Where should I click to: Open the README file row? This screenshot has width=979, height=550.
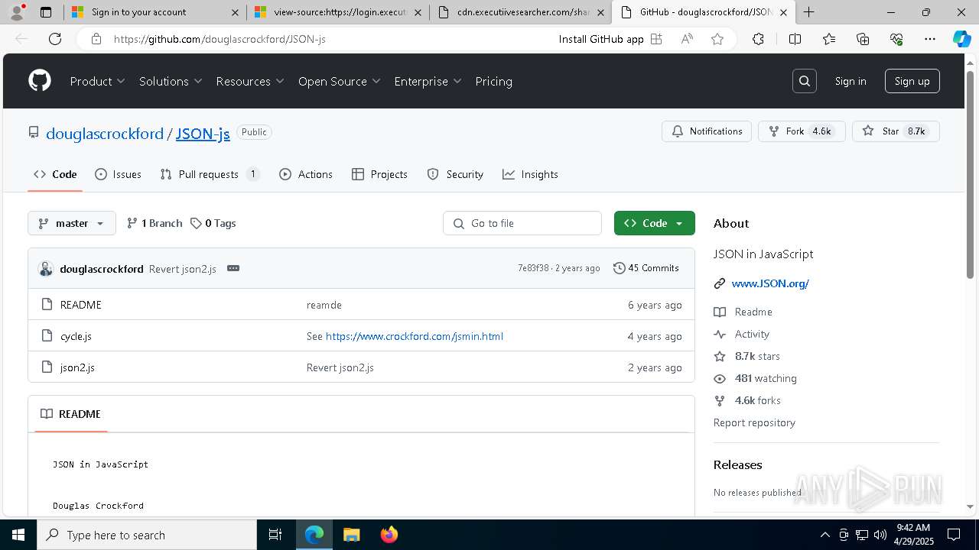coord(361,305)
